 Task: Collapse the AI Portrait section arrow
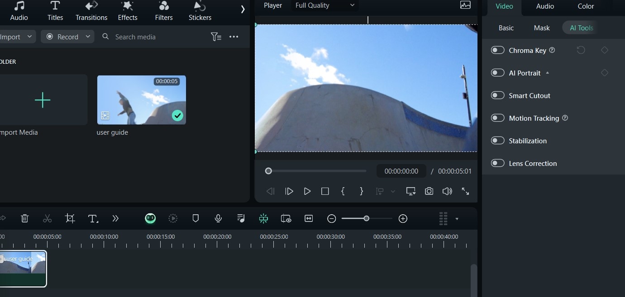tap(547, 73)
